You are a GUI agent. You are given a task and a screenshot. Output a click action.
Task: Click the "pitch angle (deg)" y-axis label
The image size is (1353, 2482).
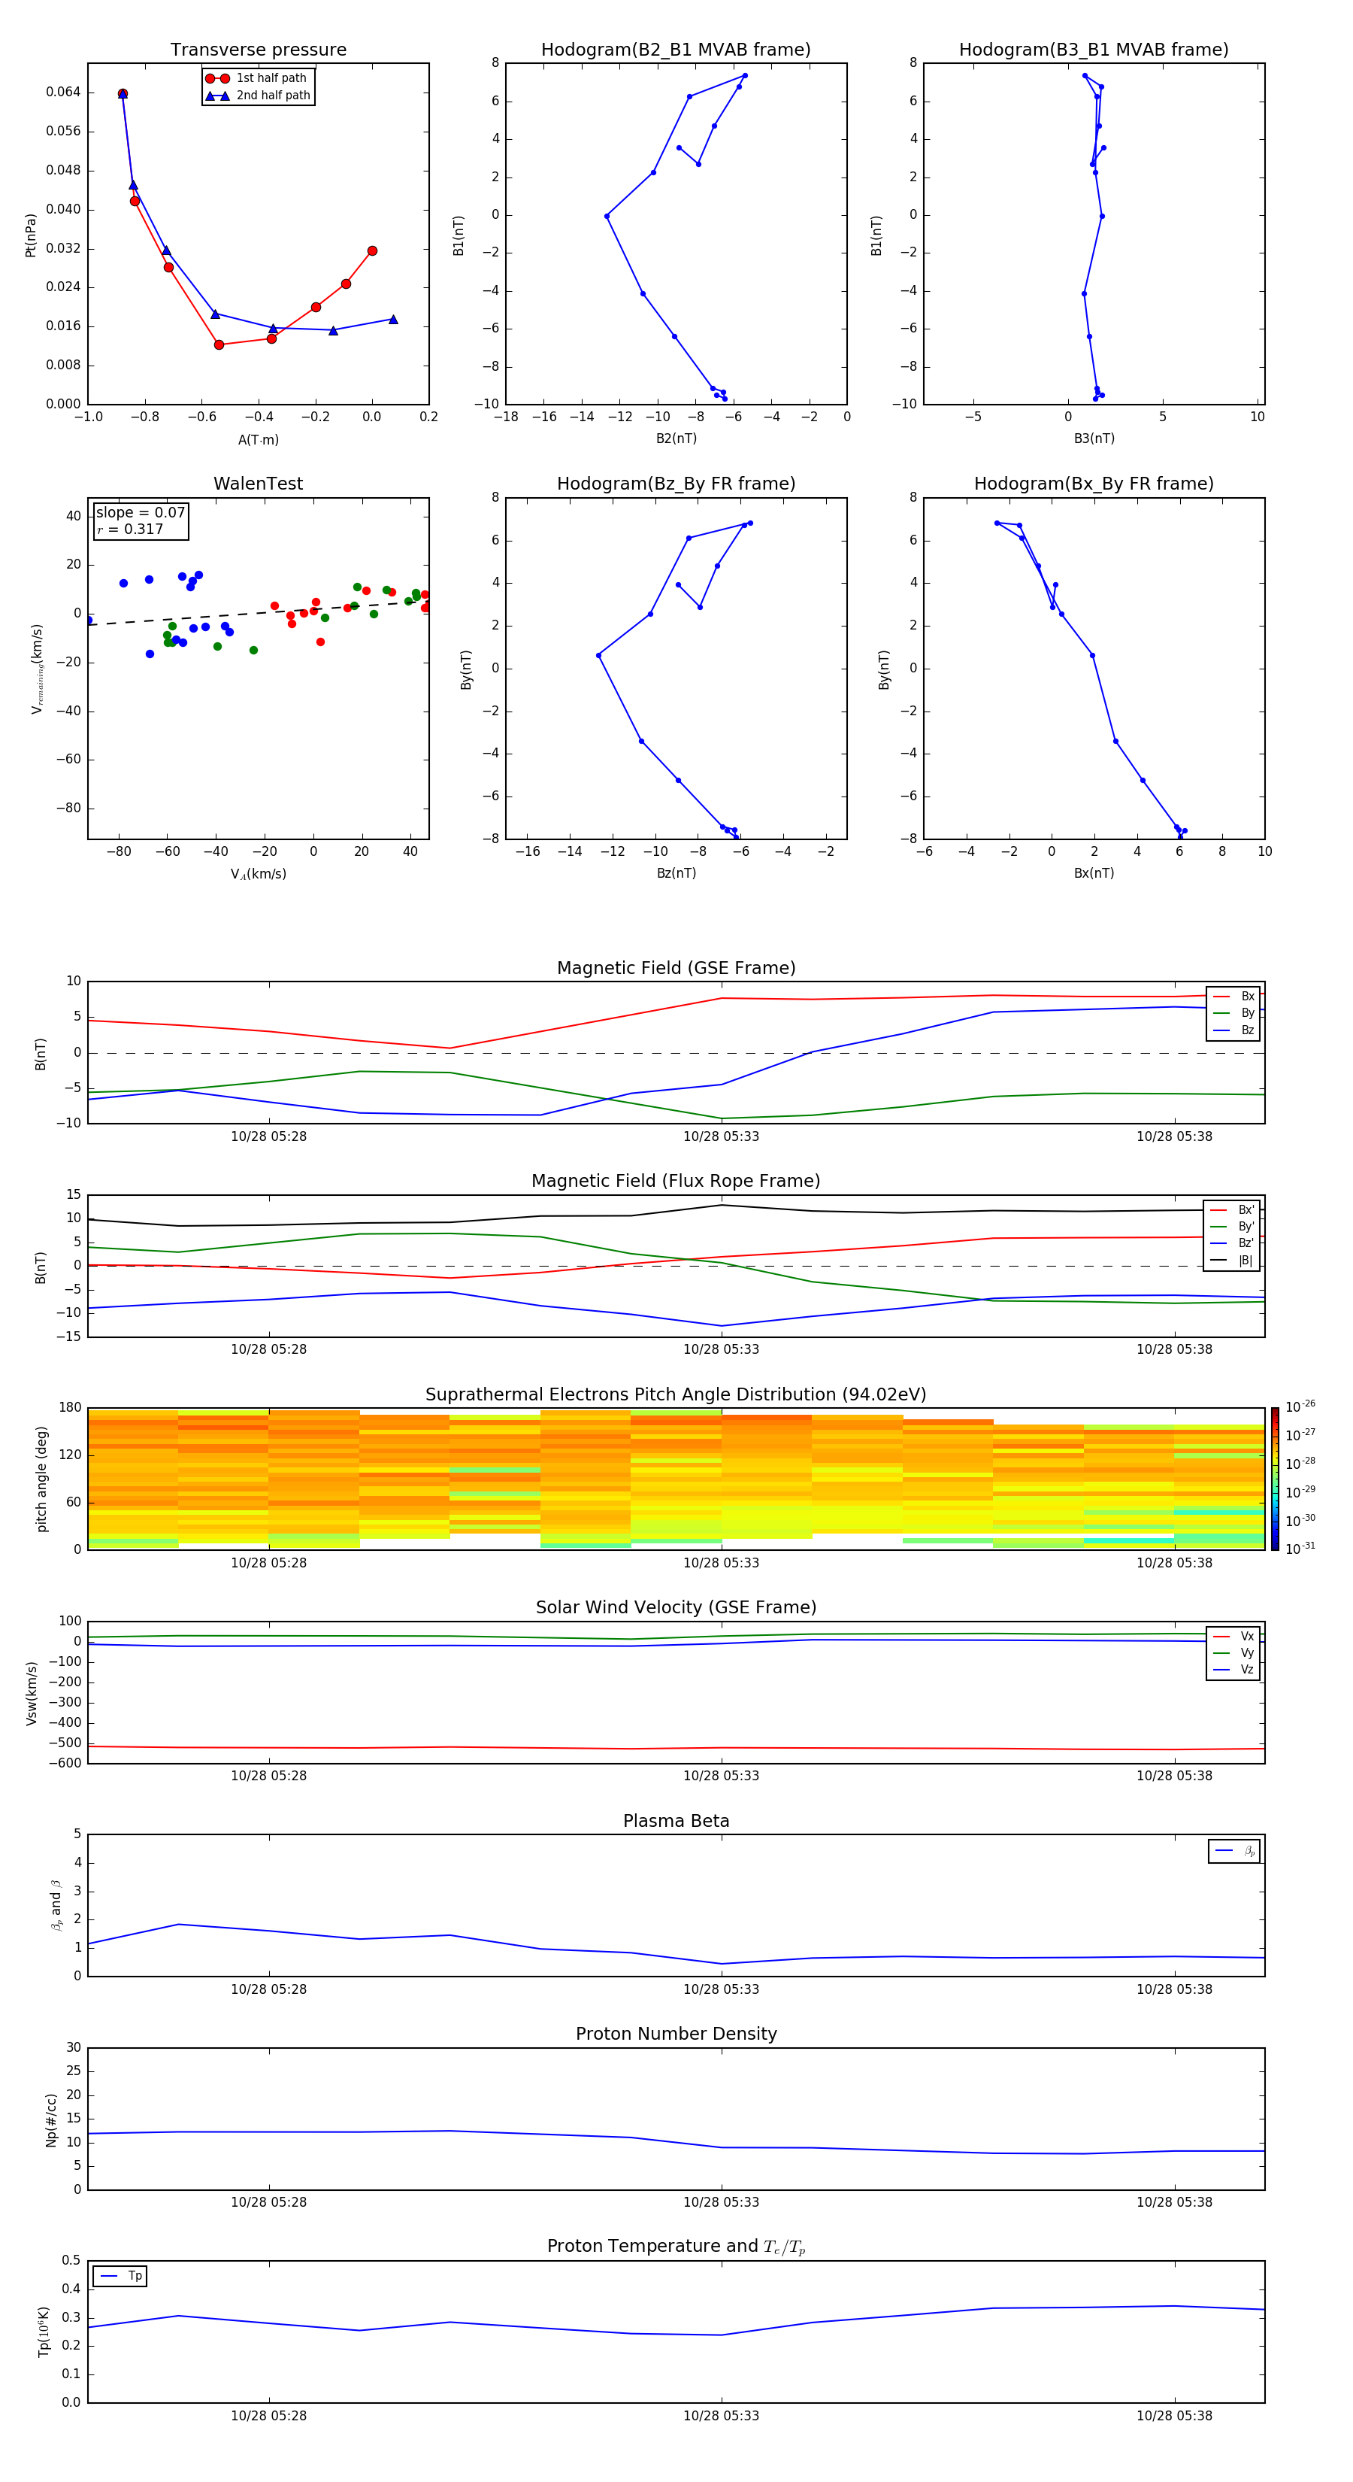41,1479
